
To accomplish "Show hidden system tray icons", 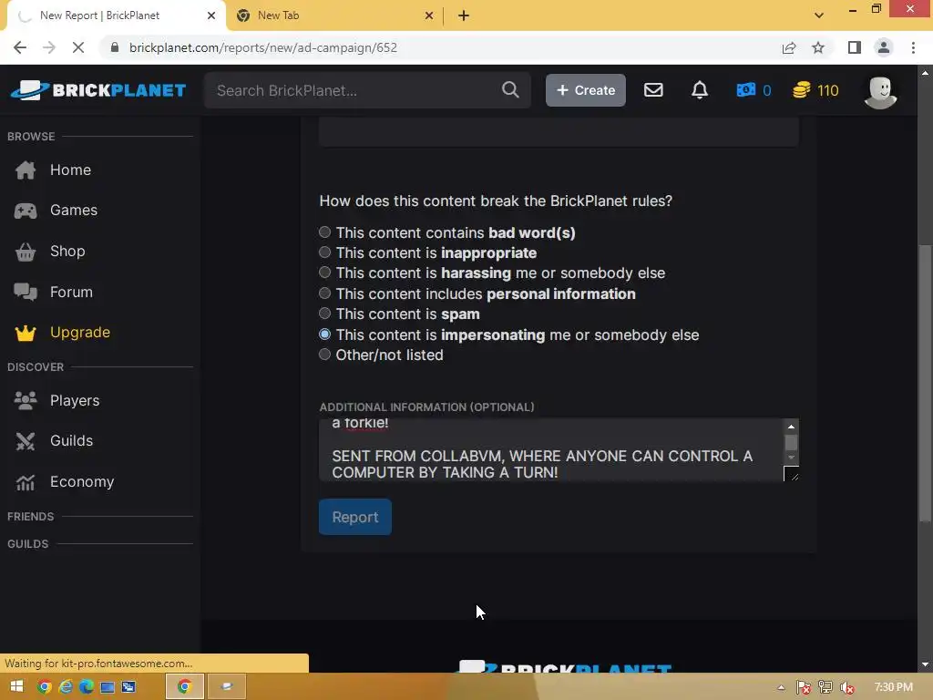I will pos(781,688).
